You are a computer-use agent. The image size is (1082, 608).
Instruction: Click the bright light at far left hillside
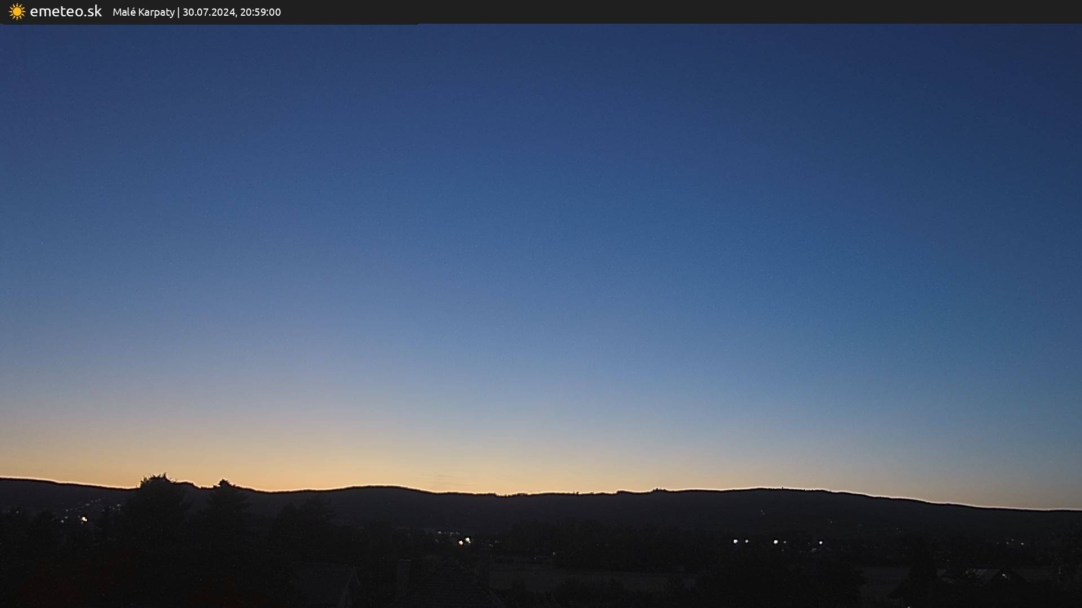click(x=84, y=520)
